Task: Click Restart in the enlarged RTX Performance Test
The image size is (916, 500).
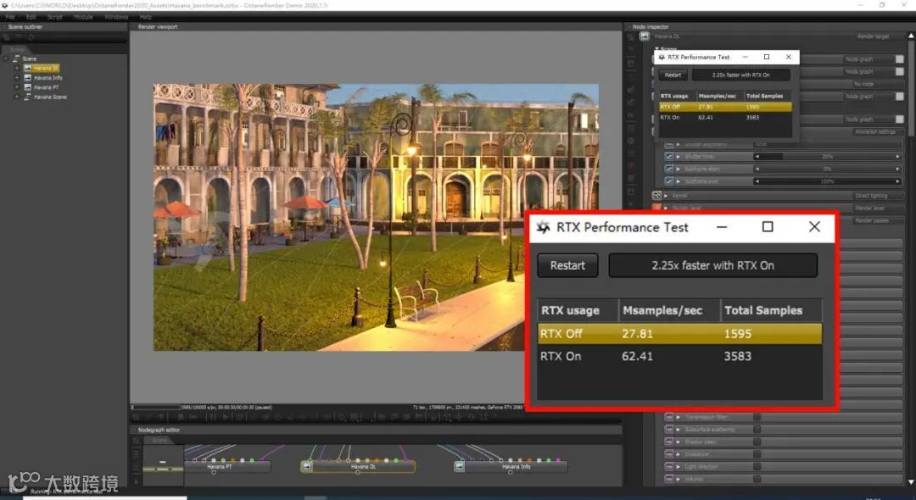Action: (567, 265)
